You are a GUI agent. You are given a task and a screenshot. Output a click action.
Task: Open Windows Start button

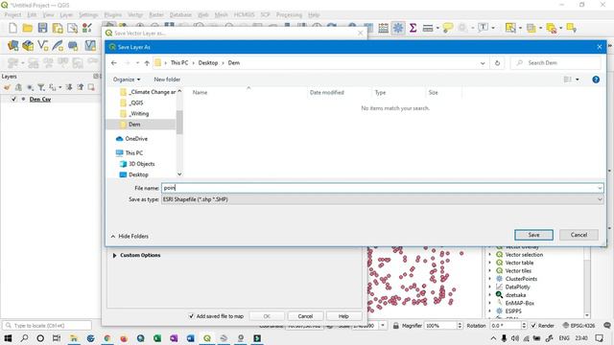tap(8, 338)
